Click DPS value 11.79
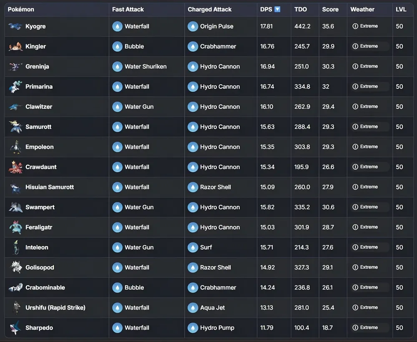This screenshot has width=417, height=342. coord(266,328)
